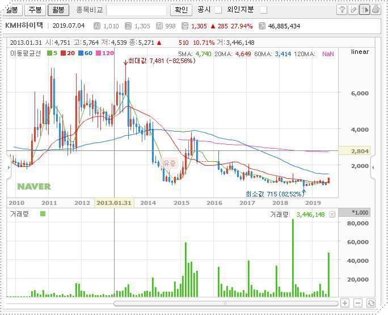The image size is (388, 315).
Task: Click the 6,000 price axis label
Action: [x=360, y=93]
